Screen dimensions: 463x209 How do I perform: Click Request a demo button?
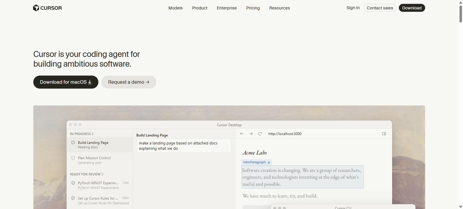click(129, 82)
